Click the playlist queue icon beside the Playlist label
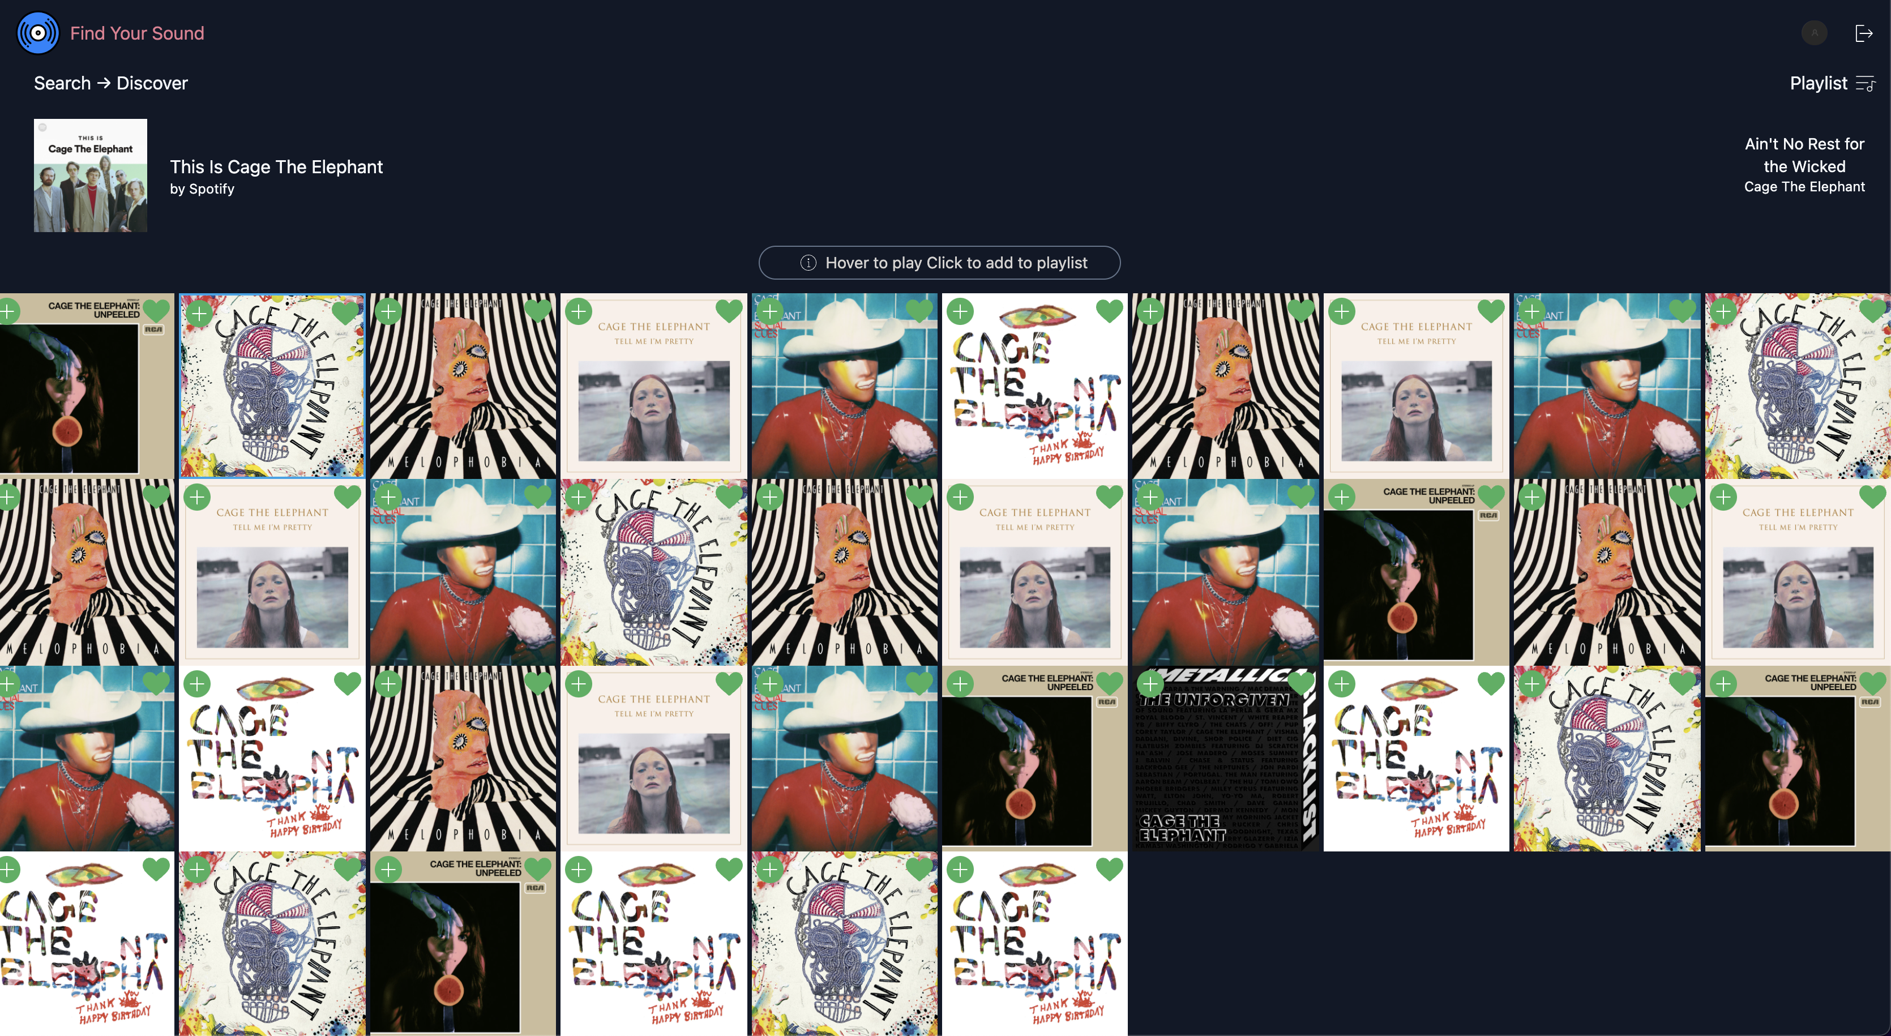This screenshot has height=1036, width=1891. point(1866,83)
